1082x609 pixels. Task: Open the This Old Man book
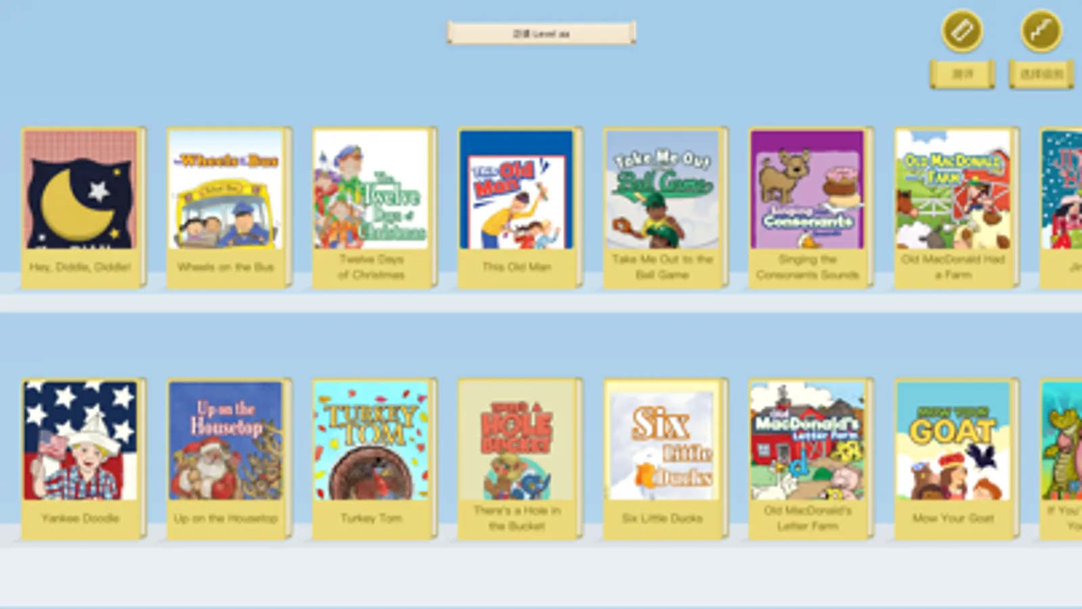coord(520,208)
